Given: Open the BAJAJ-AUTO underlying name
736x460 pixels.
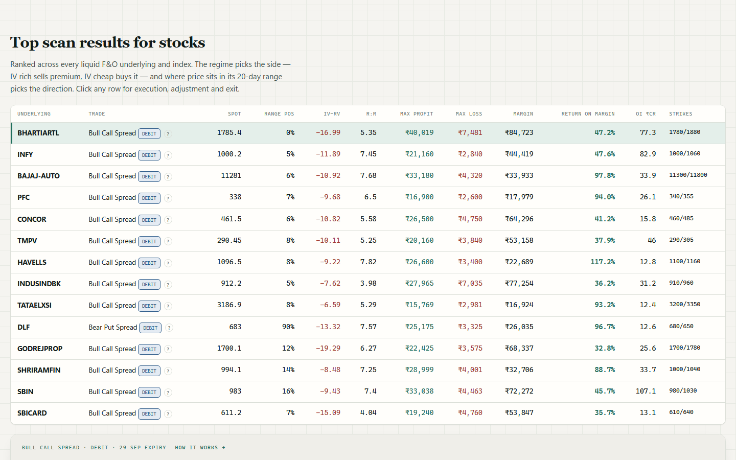Looking at the screenshot, I should click(x=38, y=176).
